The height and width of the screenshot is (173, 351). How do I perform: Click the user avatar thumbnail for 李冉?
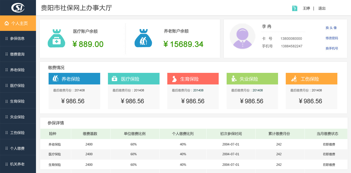tap(242, 37)
